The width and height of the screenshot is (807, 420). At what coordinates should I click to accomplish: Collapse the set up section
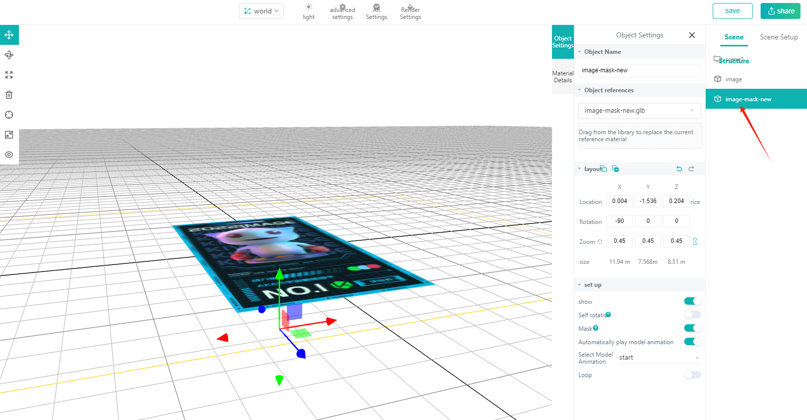pyautogui.click(x=579, y=285)
